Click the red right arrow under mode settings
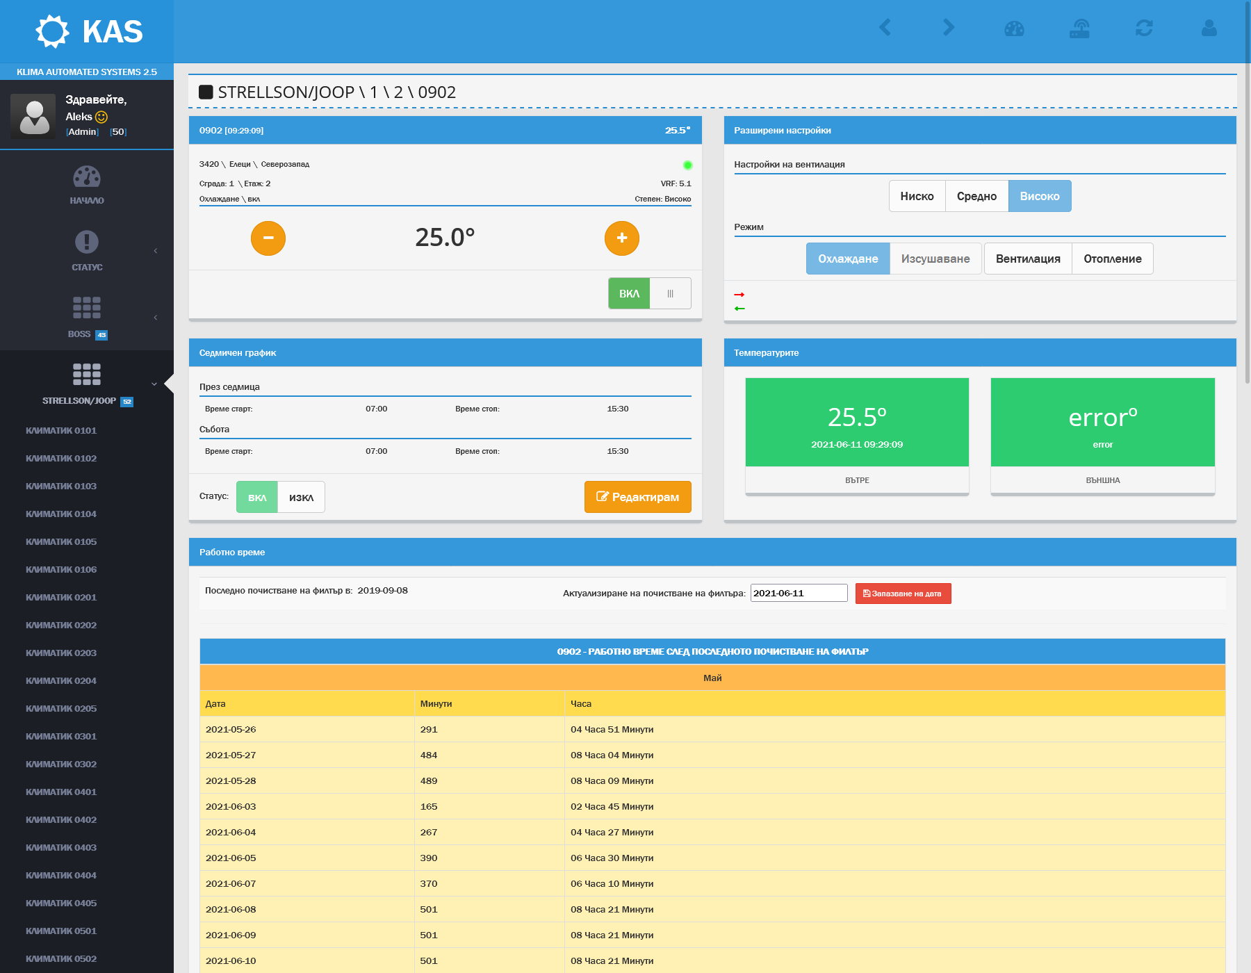 pos(739,295)
